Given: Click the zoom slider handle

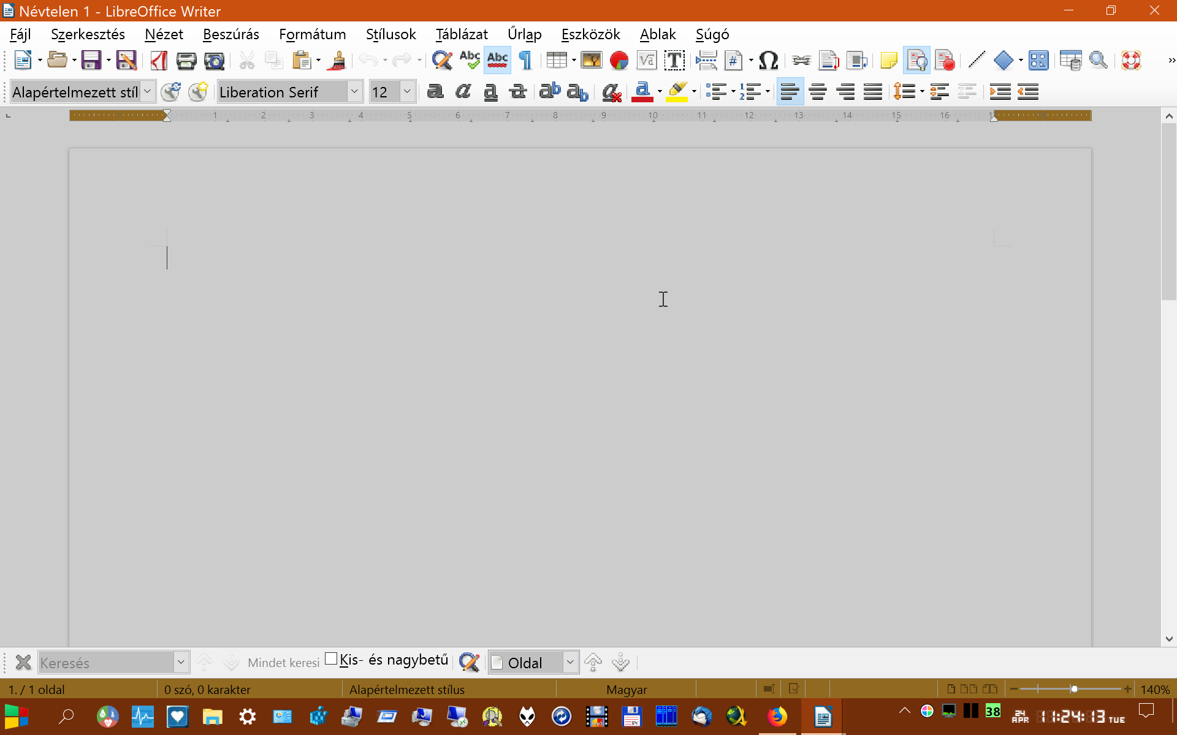Looking at the screenshot, I should [x=1074, y=689].
